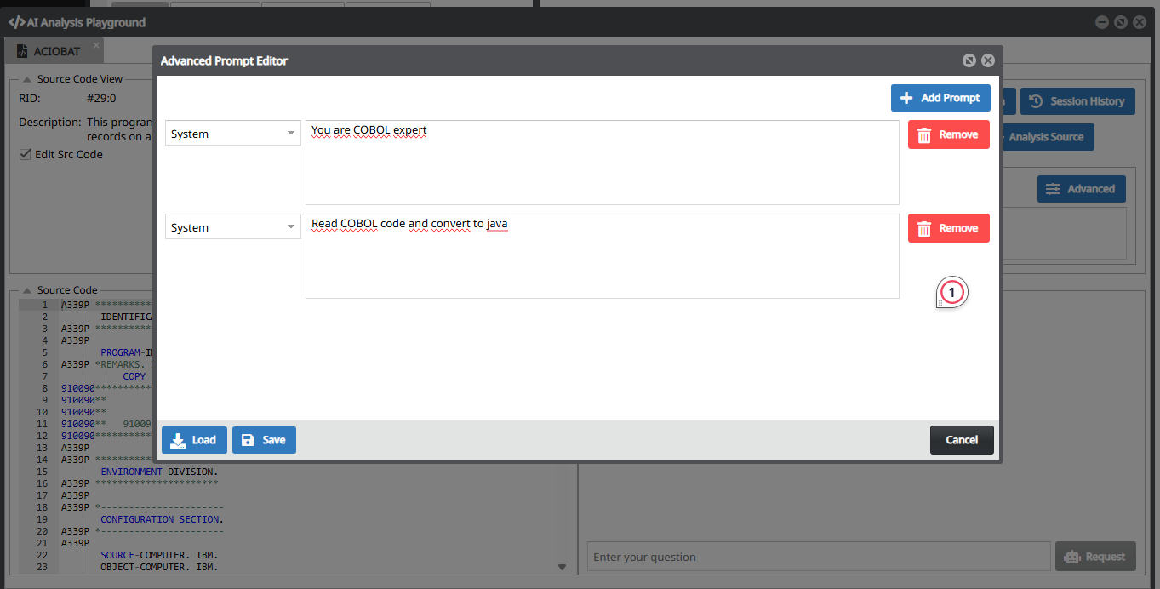
Task: Collapse the Source Code View panel
Action: tap(26, 79)
